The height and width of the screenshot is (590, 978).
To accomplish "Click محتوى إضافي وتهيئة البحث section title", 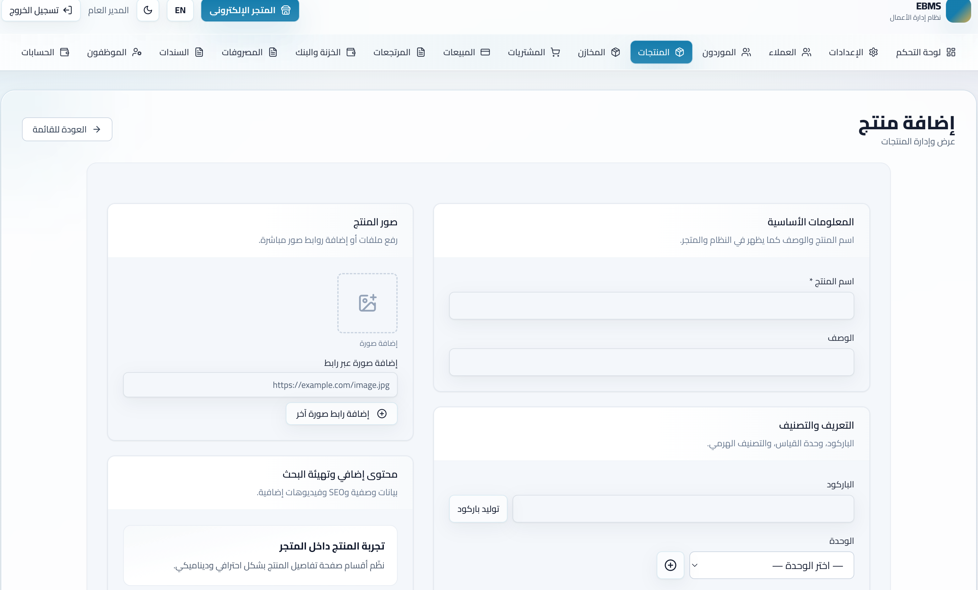I will pyautogui.click(x=340, y=475).
